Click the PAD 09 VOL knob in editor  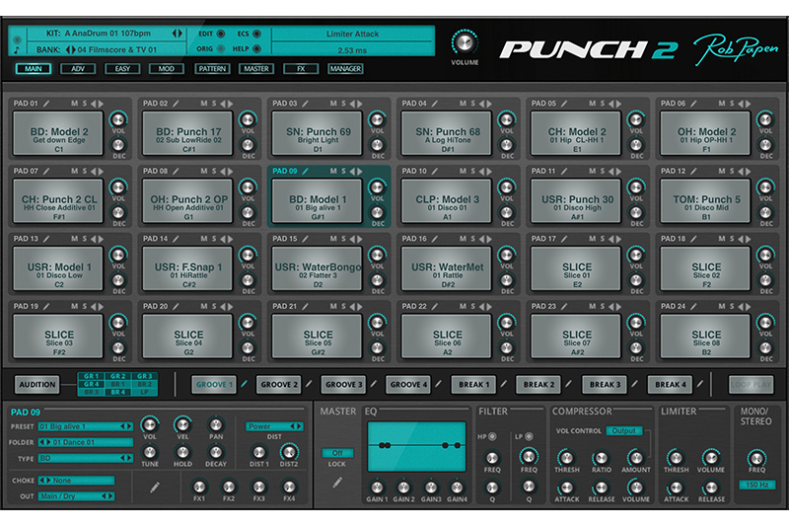point(150,424)
